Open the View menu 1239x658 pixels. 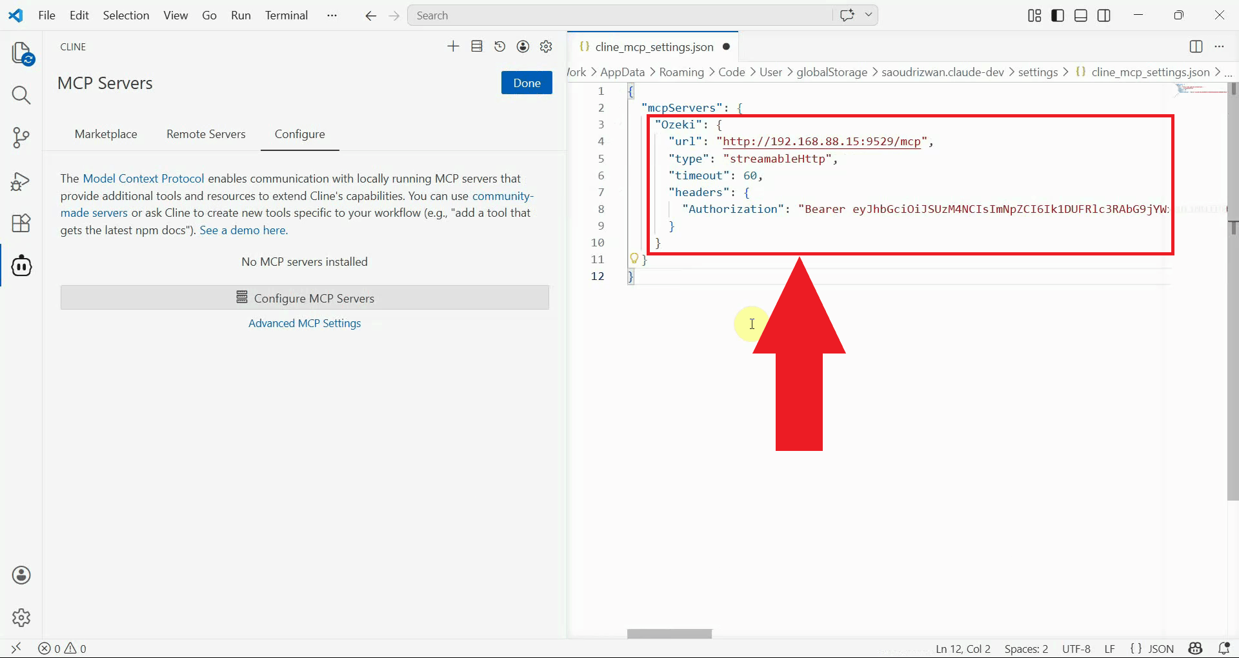176,15
